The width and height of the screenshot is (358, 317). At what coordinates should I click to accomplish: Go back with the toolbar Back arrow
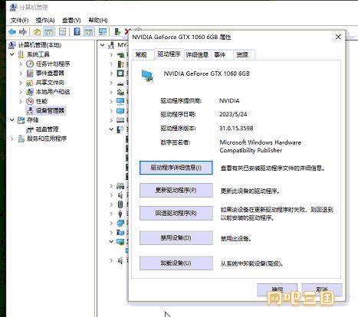12,32
